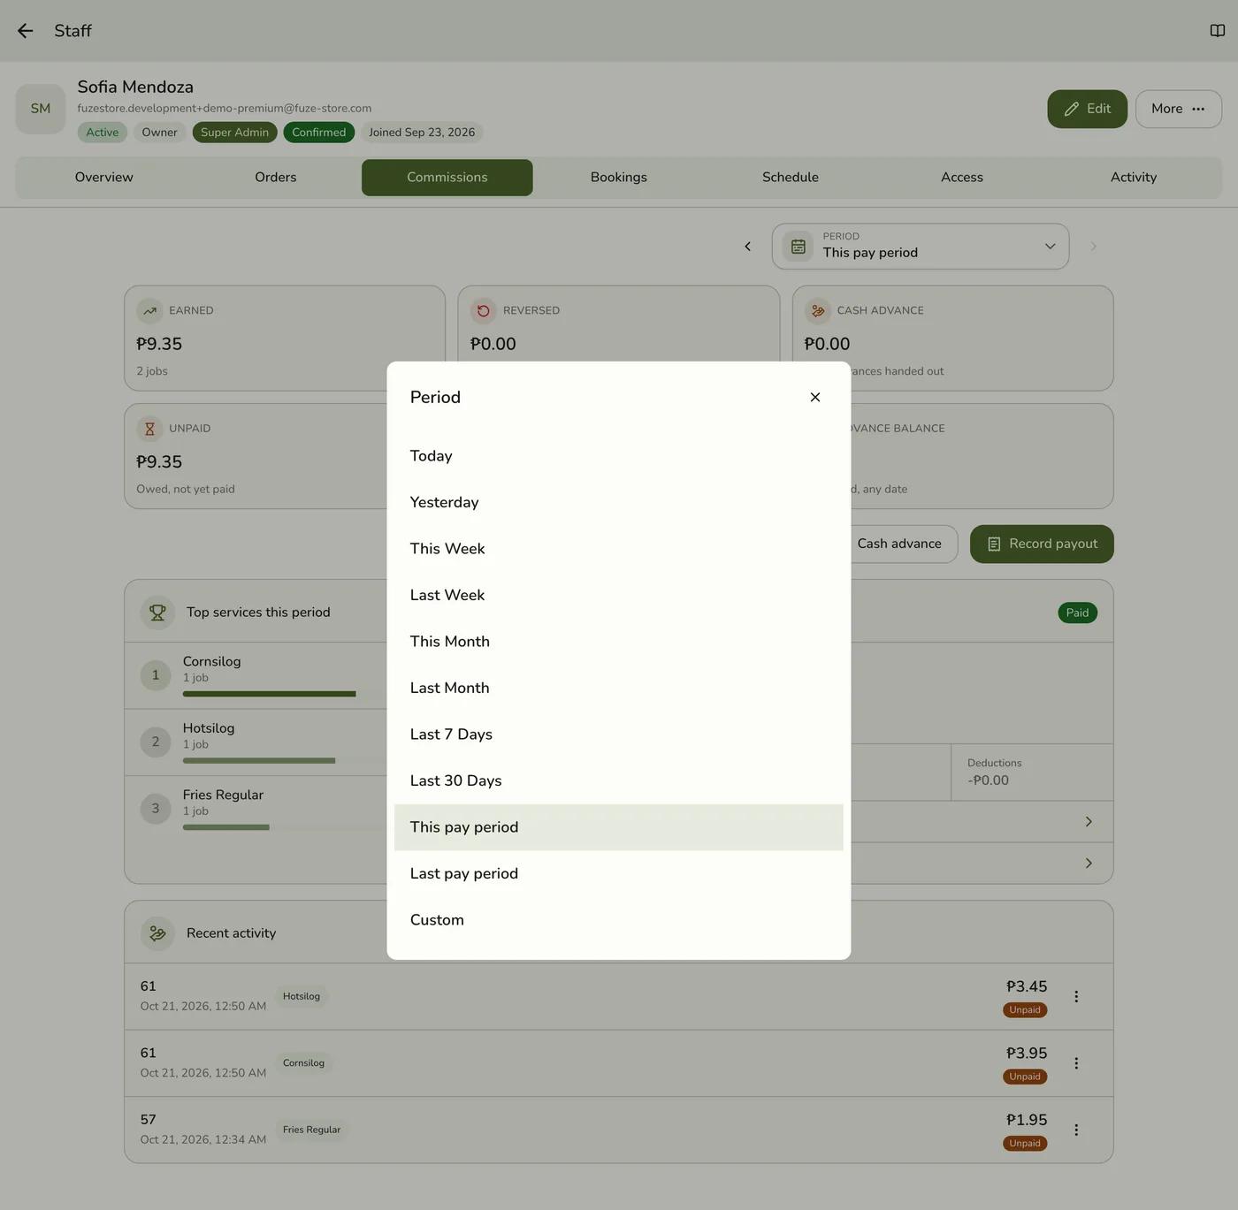Click the Unpaid hourglass icon

150,429
